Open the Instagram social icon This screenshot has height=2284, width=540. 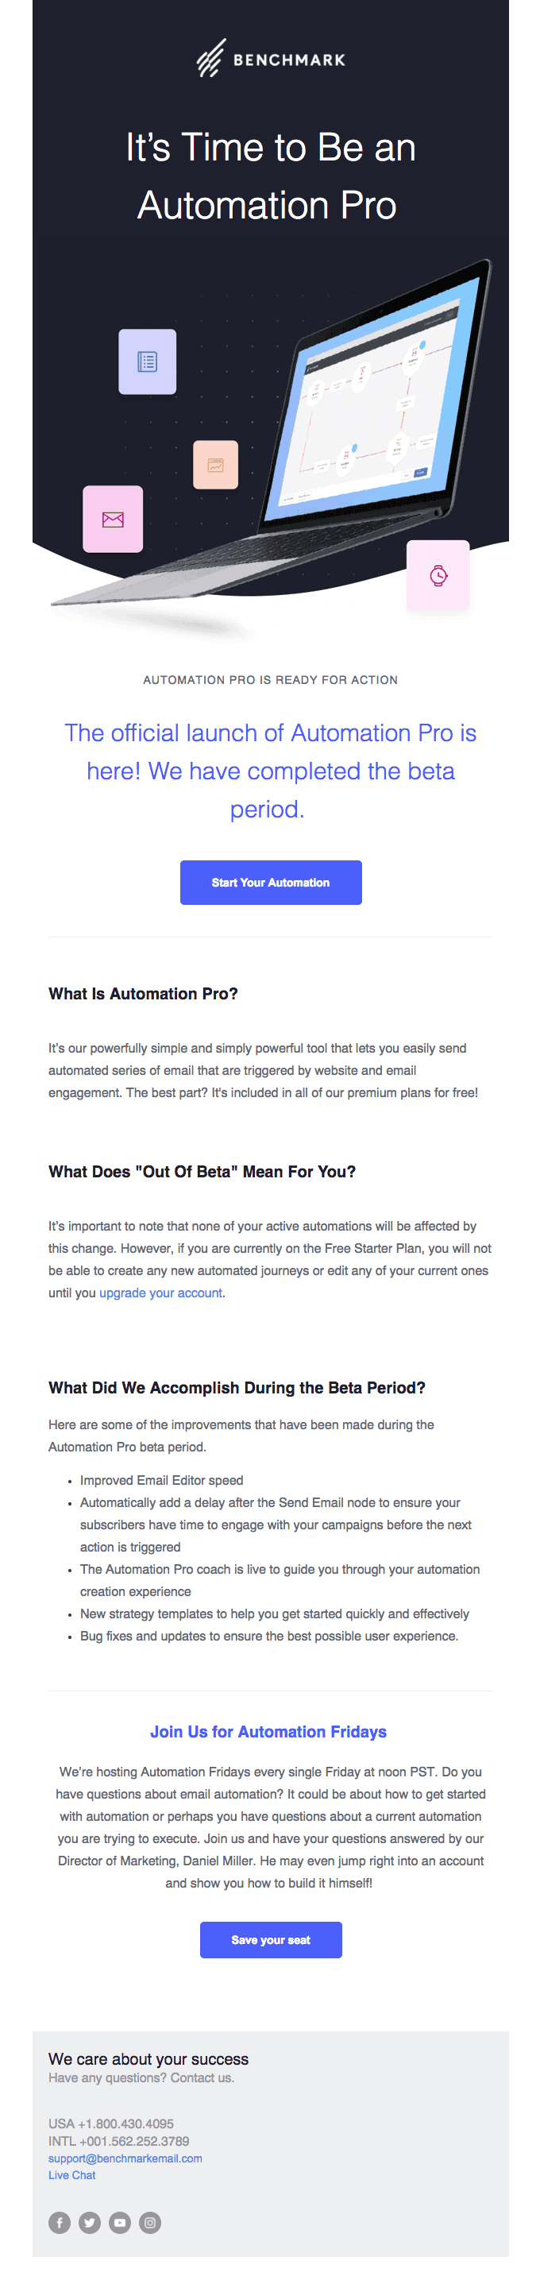(x=150, y=2222)
